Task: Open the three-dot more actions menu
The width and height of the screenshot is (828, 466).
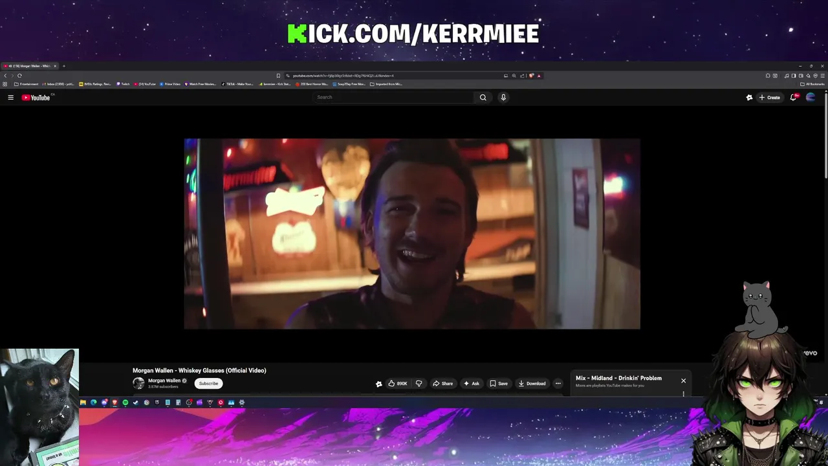Action: (558, 383)
